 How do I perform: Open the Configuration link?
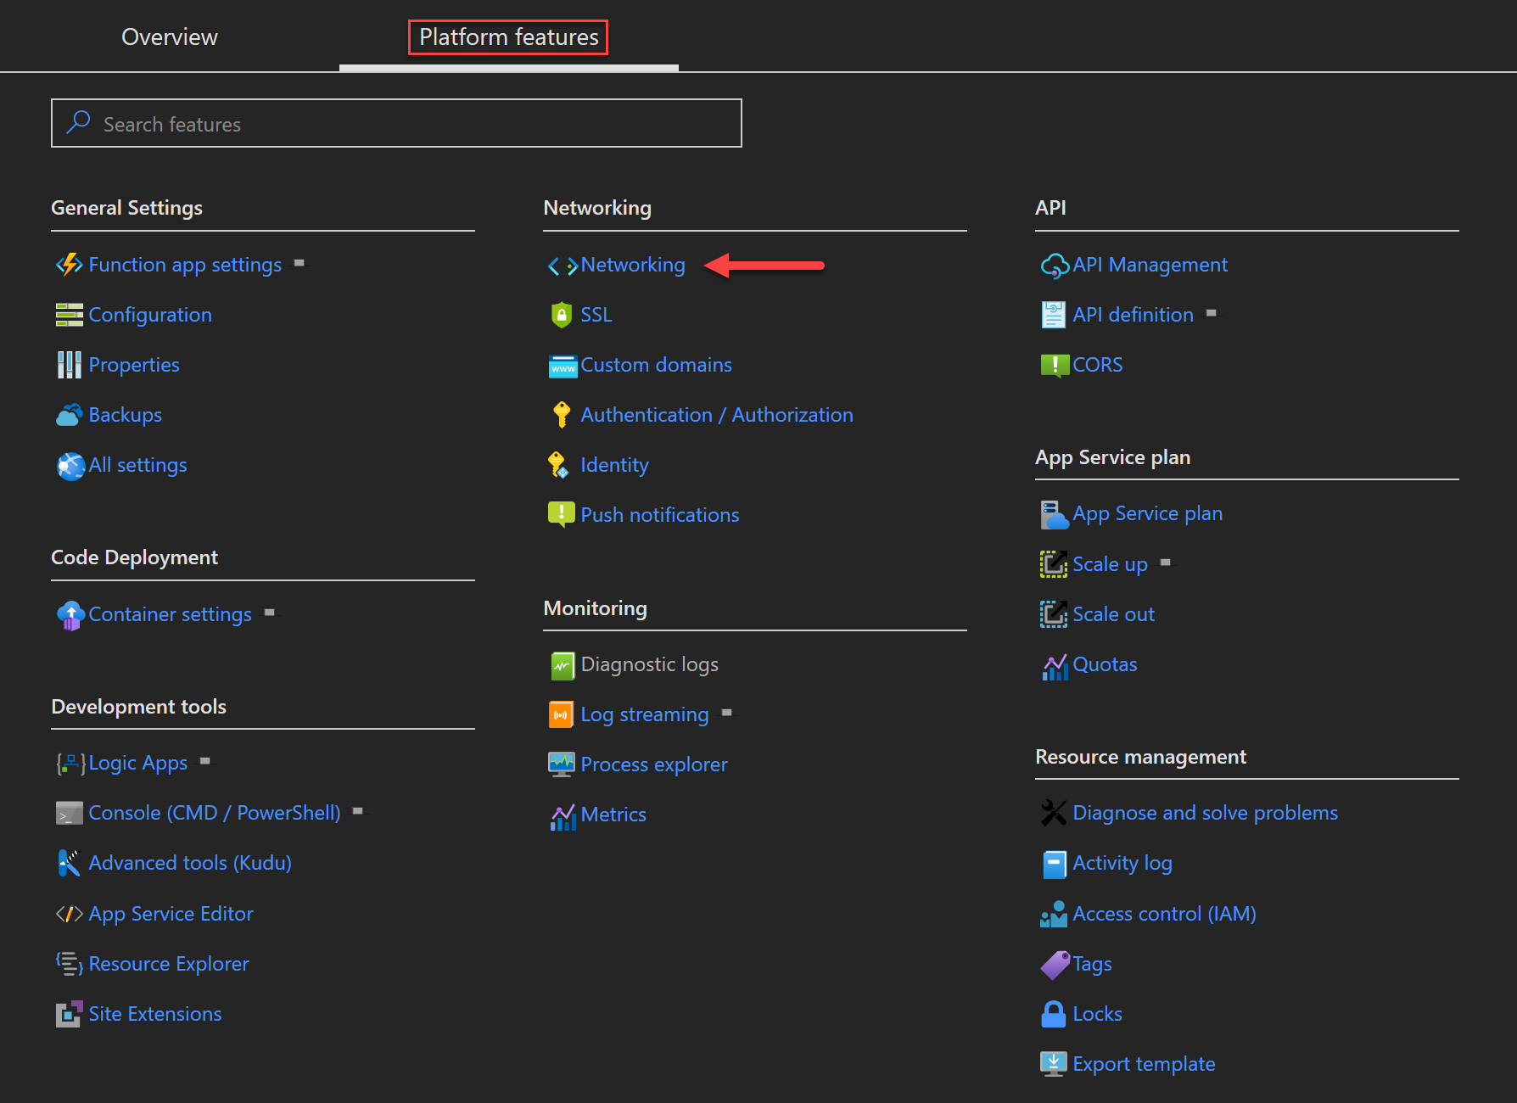(x=150, y=315)
